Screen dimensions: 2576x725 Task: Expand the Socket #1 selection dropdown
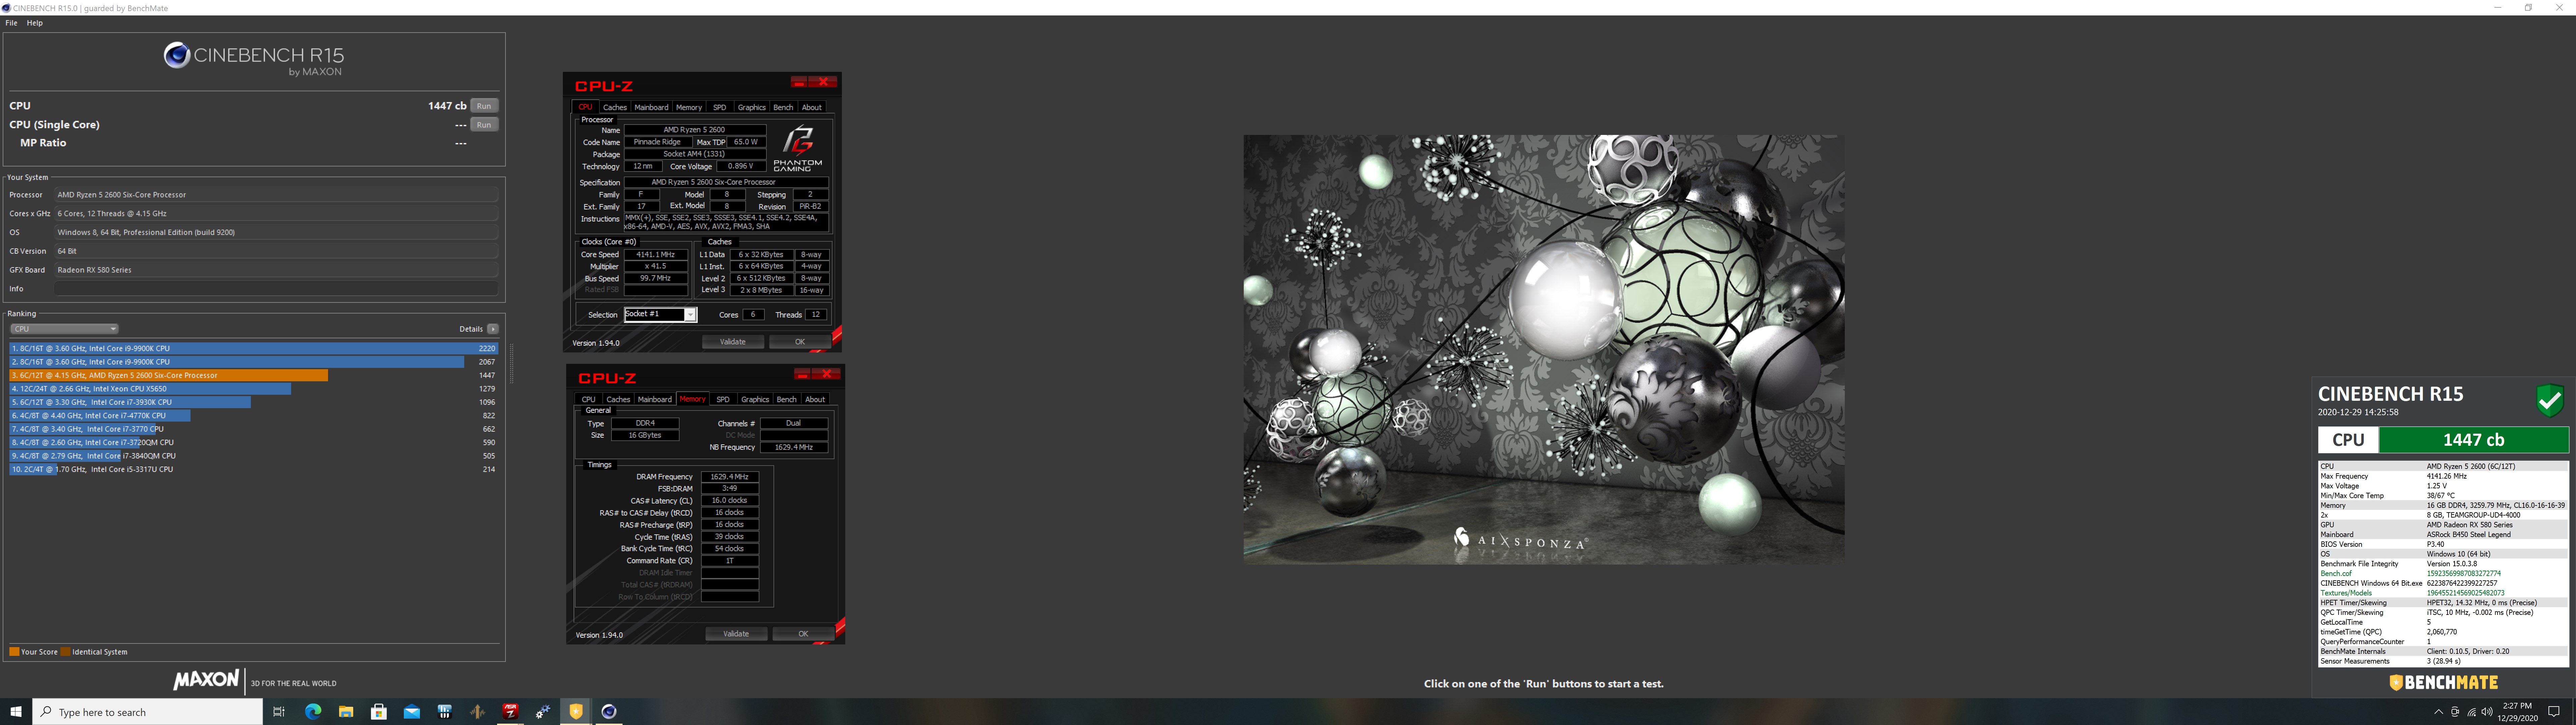point(690,315)
